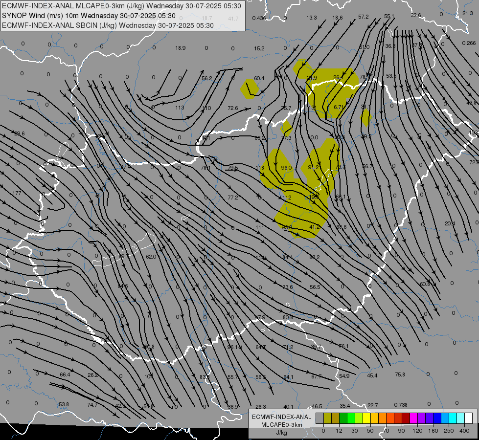
Task: Click map value 29.6
Action: point(20,134)
